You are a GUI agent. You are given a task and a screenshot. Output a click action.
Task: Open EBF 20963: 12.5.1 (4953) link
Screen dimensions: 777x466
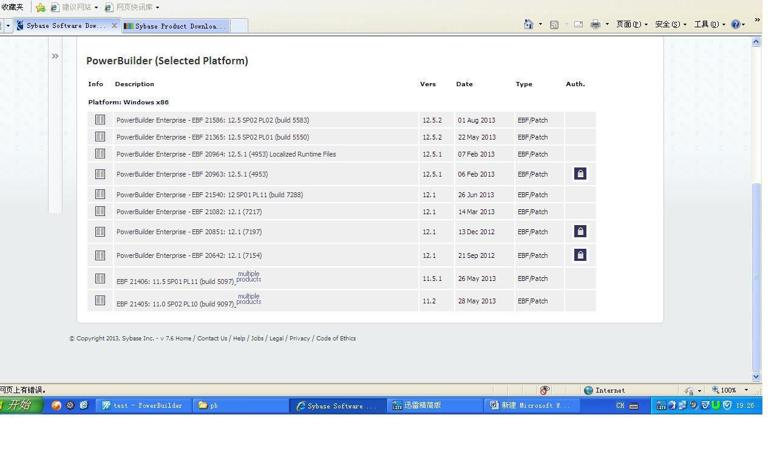192,174
